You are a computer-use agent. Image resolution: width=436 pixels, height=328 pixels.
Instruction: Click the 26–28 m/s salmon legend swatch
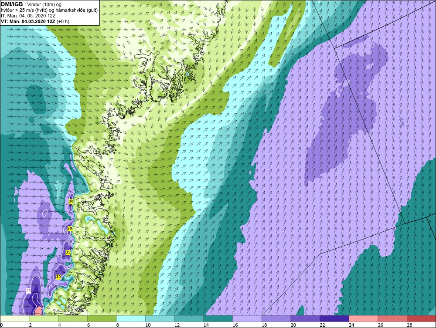392,318
